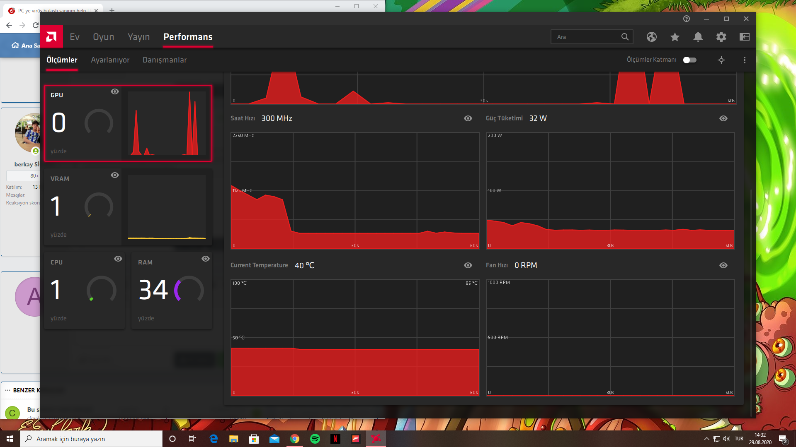Open the Danışmanlar sub-tab
Image resolution: width=796 pixels, height=447 pixels.
pyautogui.click(x=164, y=60)
